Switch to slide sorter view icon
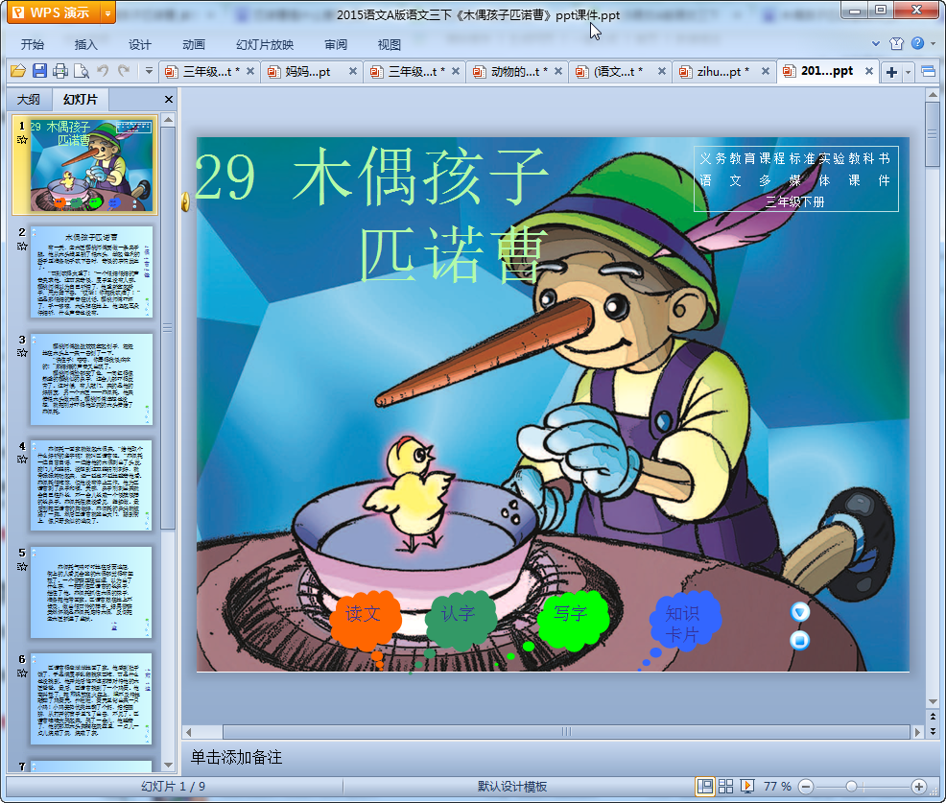Viewport: 946px width, 803px height. coord(725,786)
